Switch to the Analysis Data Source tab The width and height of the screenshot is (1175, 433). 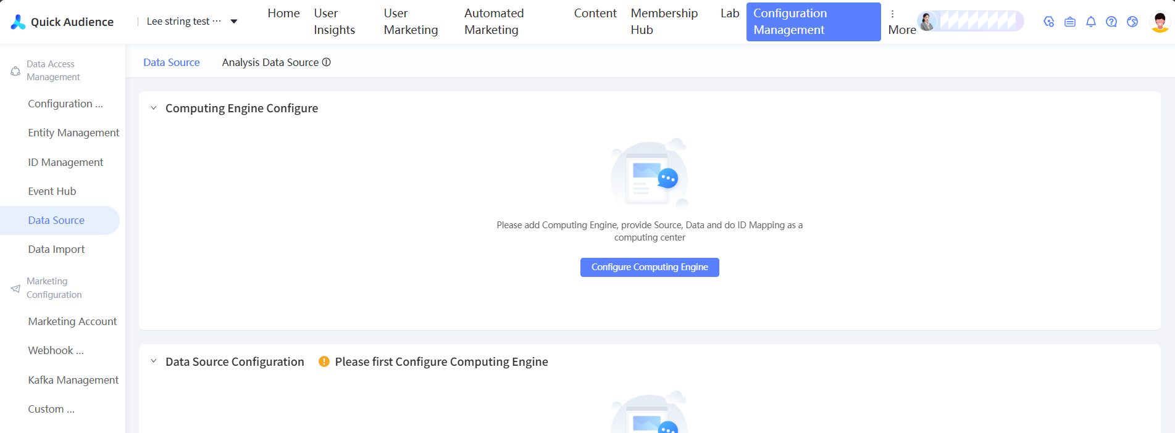tap(270, 62)
